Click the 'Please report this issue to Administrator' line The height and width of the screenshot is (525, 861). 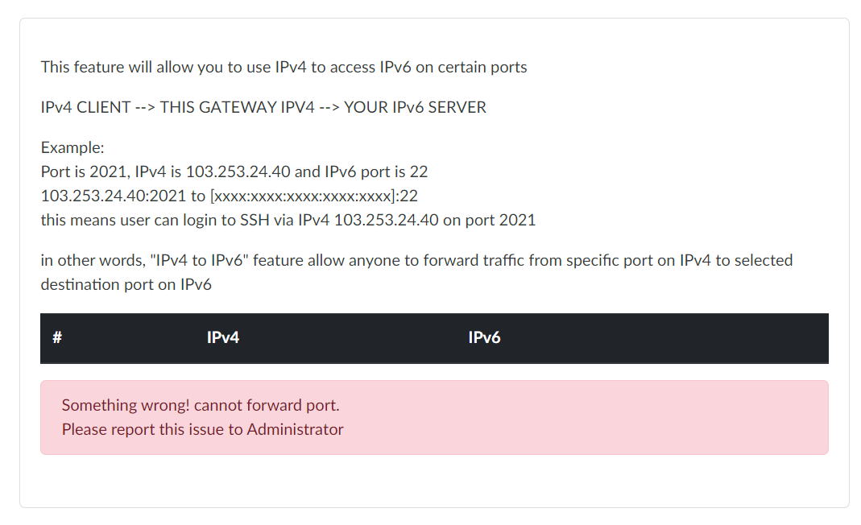[x=201, y=429]
